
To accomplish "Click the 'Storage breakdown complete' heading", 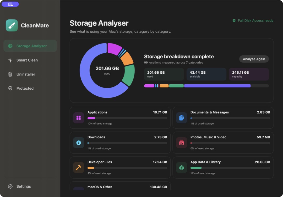I will tap(179, 57).
